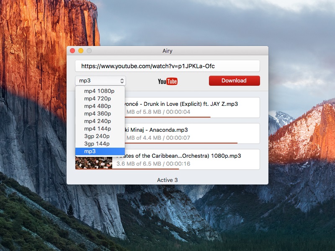Image resolution: width=335 pixels, height=251 pixels.
Task: Click the "Active 3" status label
Action: pyautogui.click(x=169, y=180)
